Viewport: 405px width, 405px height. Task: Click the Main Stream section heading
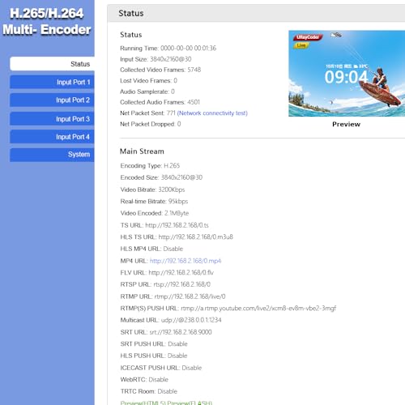pos(142,151)
